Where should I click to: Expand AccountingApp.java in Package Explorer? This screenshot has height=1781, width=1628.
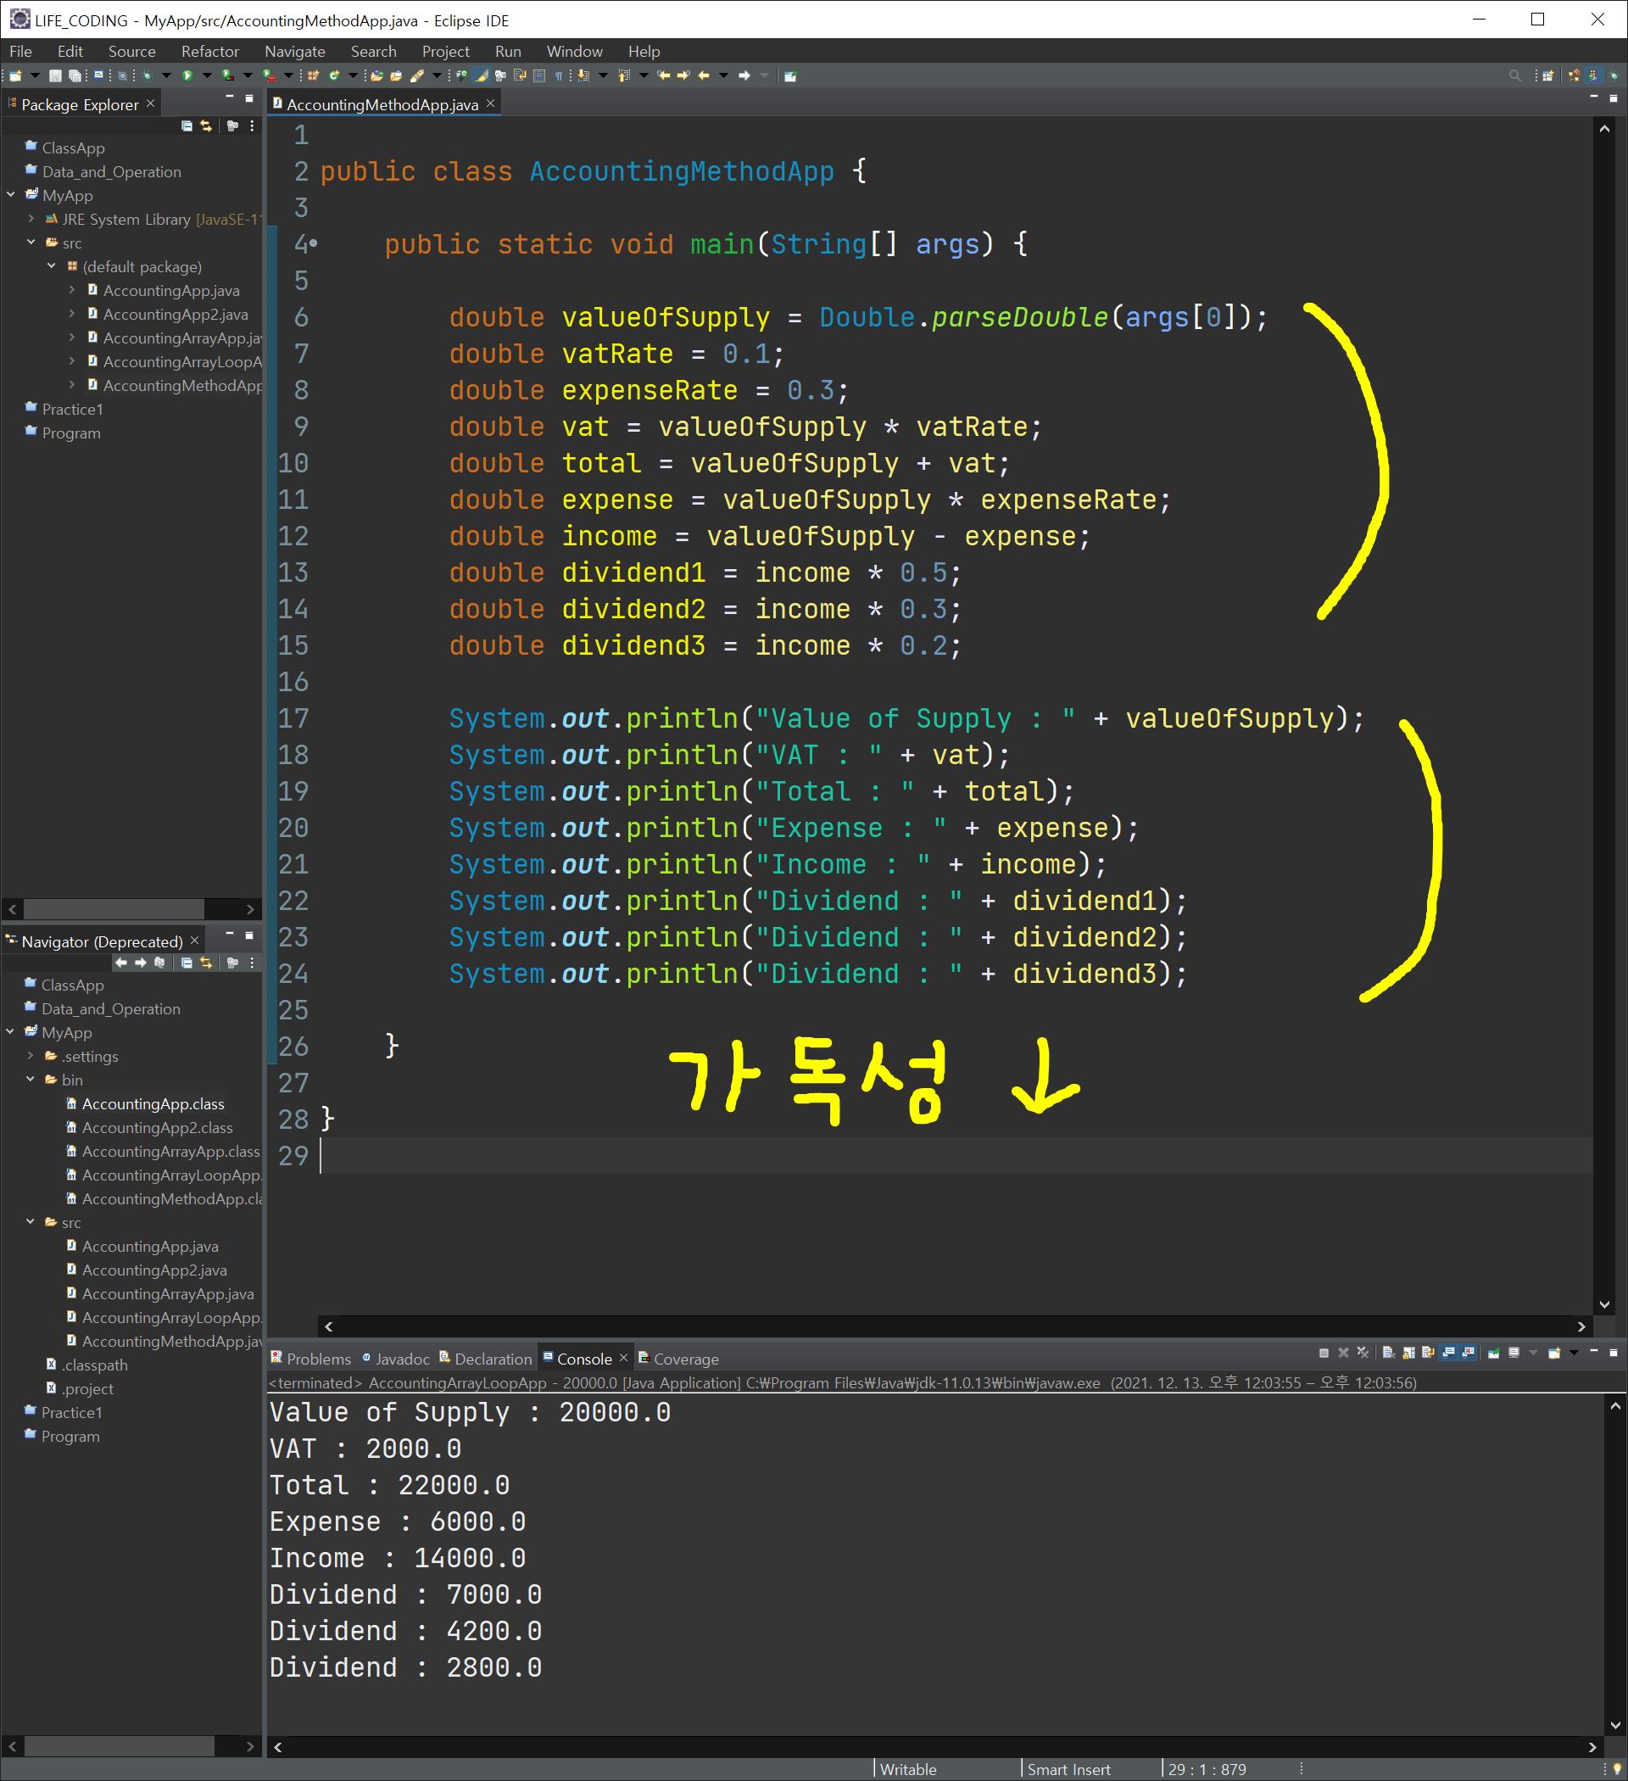click(x=71, y=290)
